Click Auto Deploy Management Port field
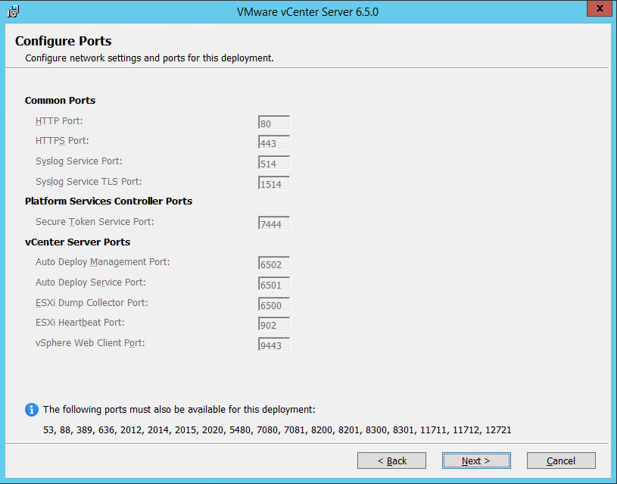Image resolution: width=617 pixels, height=484 pixels. click(274, 264)
